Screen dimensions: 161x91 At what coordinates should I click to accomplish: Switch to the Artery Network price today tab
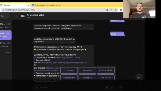(46, 5)
